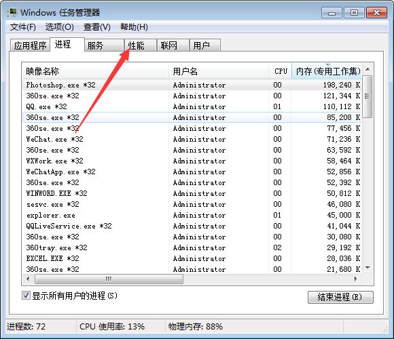Click the 45,000 K memory value
Image resolution: width=394 pixels, height=339 pixels.
344,215
